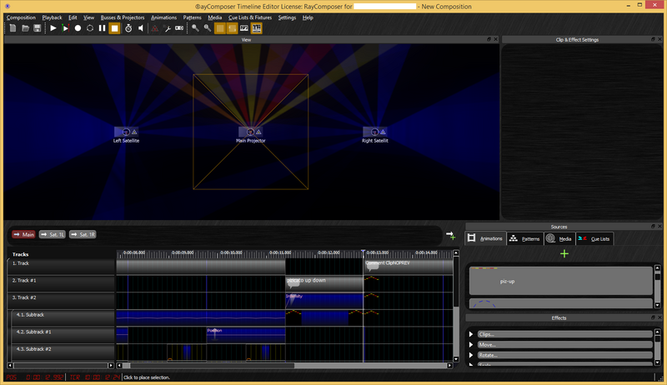Toggle loop playback icon
The height and width of the screenshot is (385, 667).
point(90,28)
